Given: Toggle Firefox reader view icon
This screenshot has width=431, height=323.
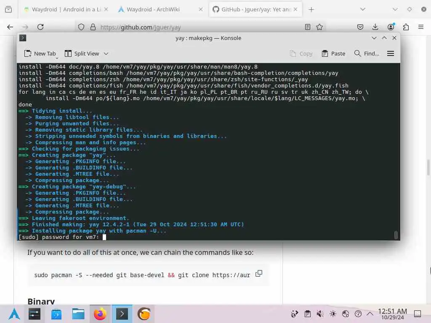Looking at the screenshot, I should point(308,27).
